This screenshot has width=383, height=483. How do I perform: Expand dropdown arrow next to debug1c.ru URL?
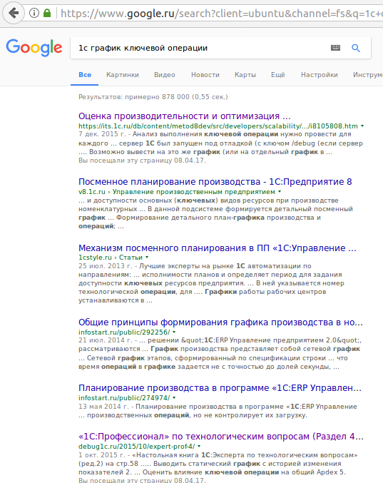click(x=199, y=446)
